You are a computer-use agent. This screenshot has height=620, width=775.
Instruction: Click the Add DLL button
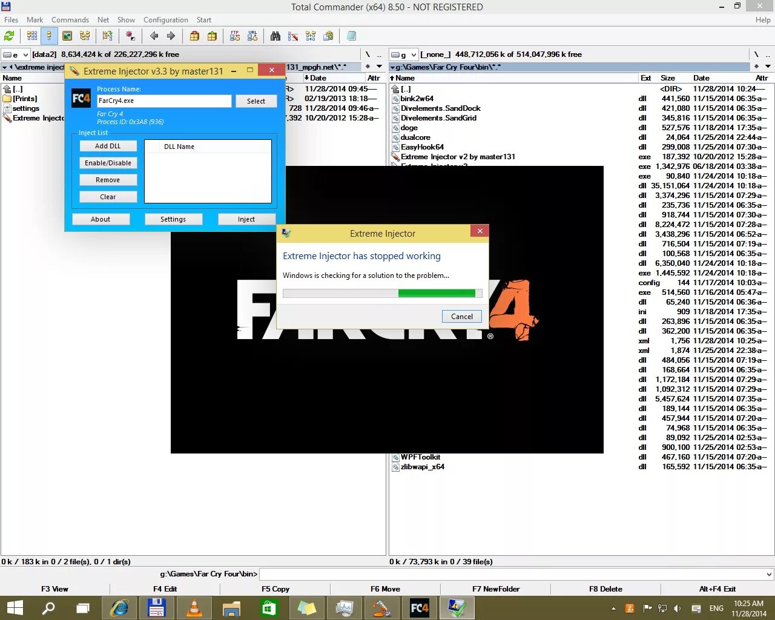[x=108, y=146]
